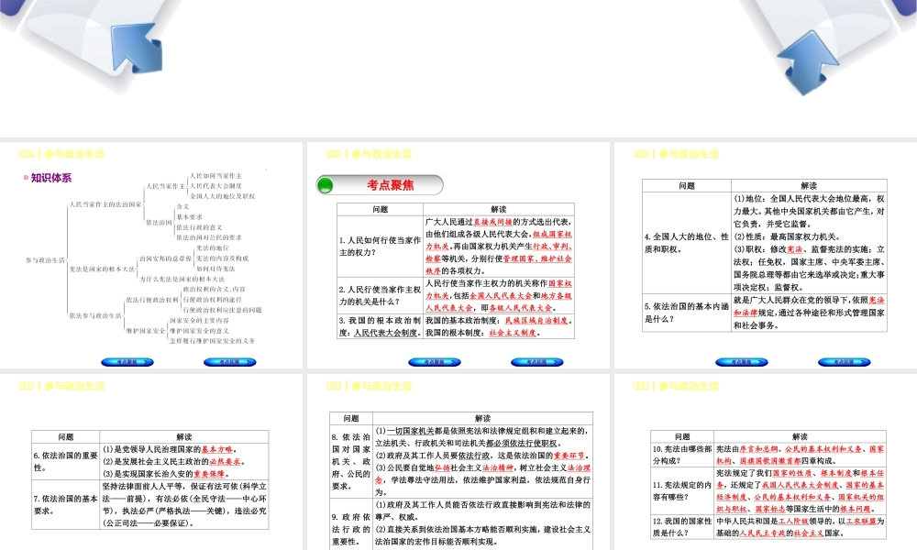This screenshot has height=550, width=917.
Task: Select node 人民当家作主的法治国家
Action: [x=105, y=204]
